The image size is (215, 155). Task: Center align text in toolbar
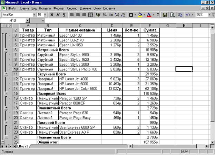pos(78,15)
